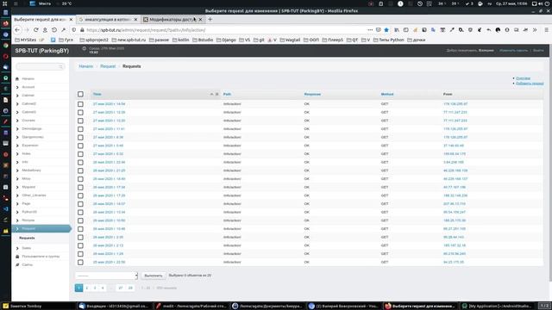Toggle select-all checkbox in table header
Viewport: 552px width, 310px height.
[80, 94]
